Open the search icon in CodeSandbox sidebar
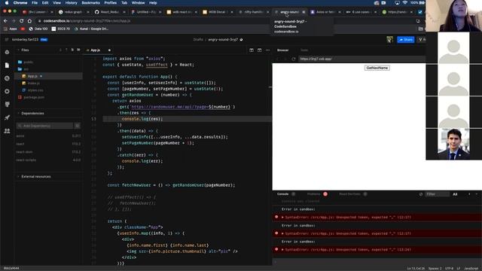 pyautogui.click(x=7, y=78)
